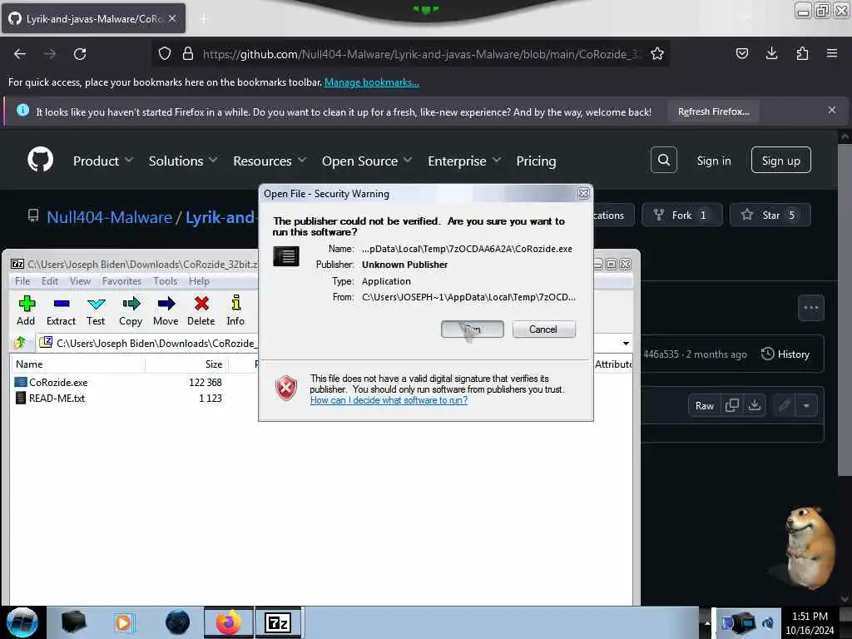
Task: Open the 7-Zip Favorites menu
Action: coord(121,281)
